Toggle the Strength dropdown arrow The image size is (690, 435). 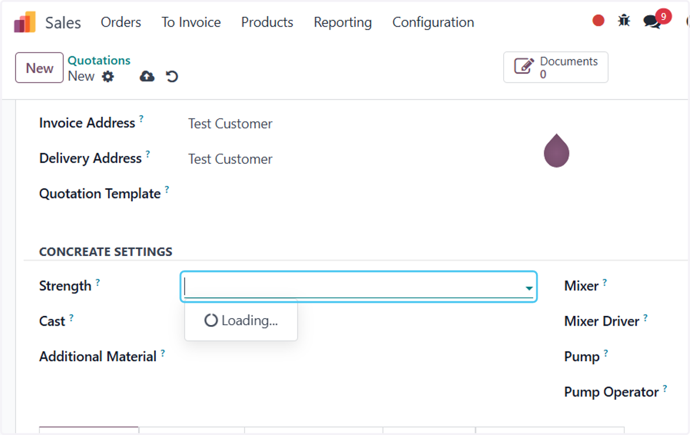coord(529,288)
